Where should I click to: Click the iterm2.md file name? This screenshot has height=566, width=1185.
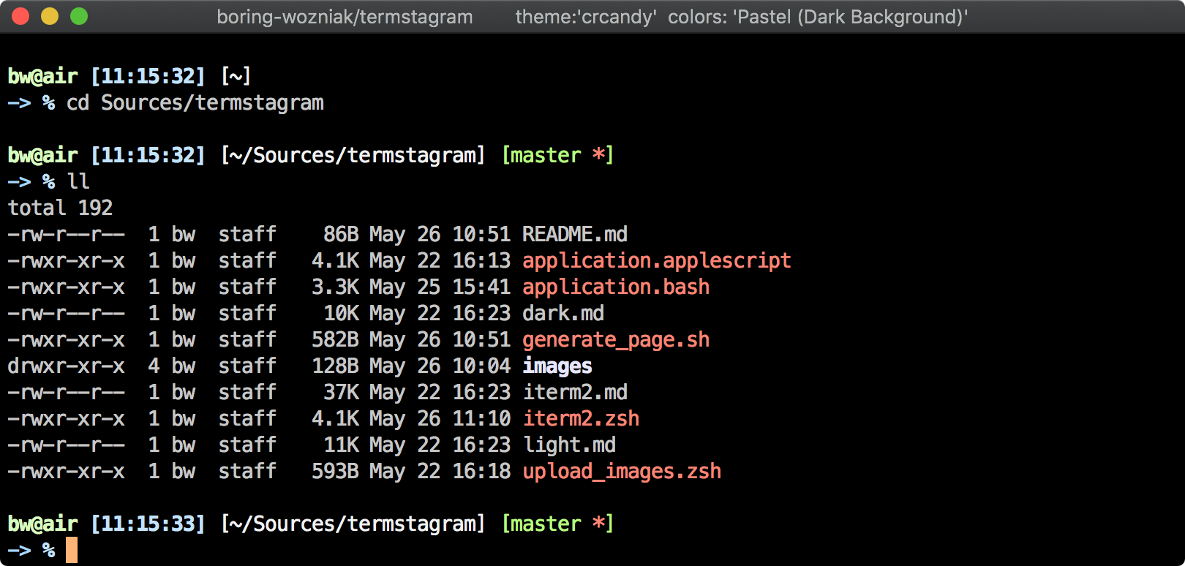(x=574, y=392)
